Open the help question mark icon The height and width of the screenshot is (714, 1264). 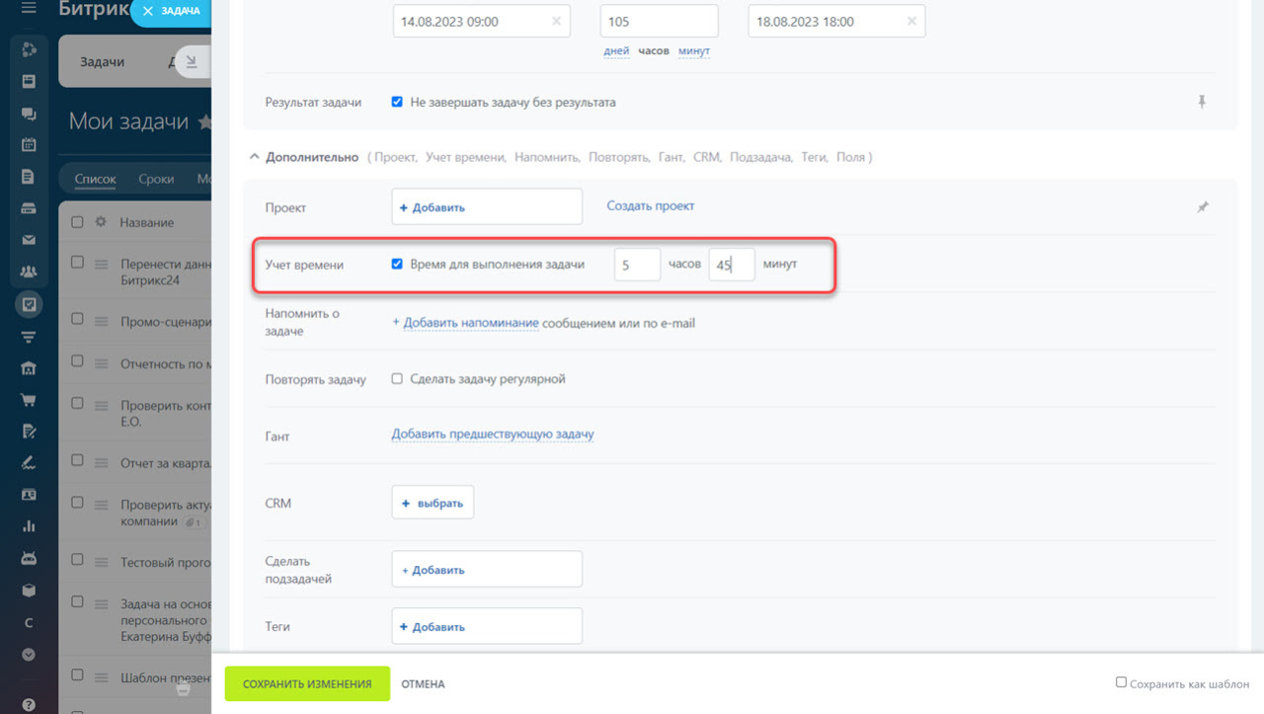click(29, 705)
